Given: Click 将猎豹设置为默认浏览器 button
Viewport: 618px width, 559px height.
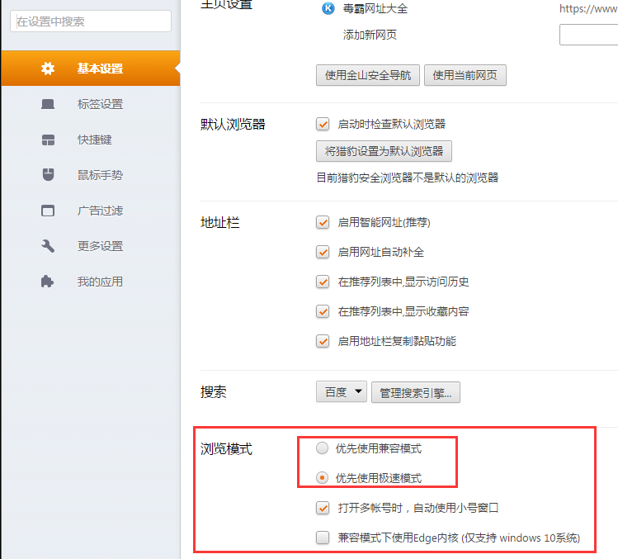Looking at the screenshot, I should [x=384, y=152].
